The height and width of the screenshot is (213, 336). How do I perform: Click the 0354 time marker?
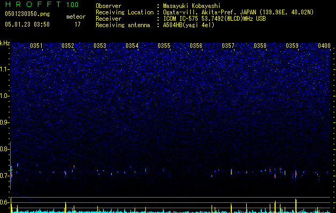coord(132,46)
